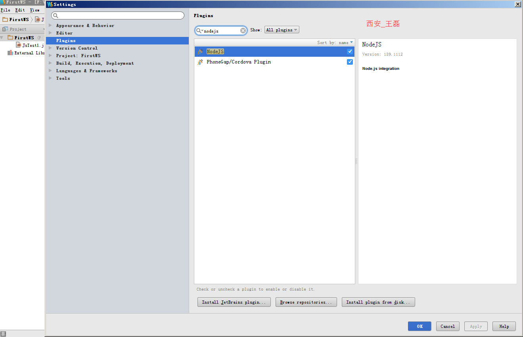Click the NodeJS plugin icon

[201, 51]
